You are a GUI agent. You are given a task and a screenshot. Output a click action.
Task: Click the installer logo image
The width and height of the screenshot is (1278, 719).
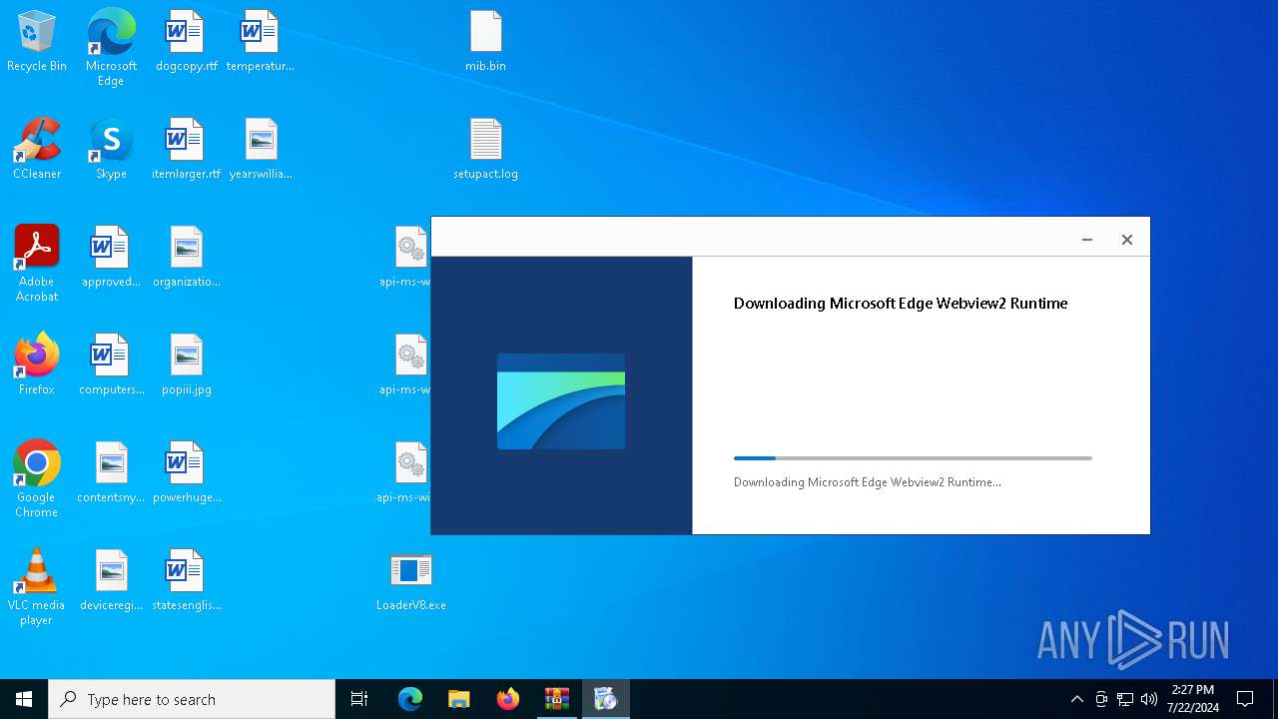click(x=561, y=400)
